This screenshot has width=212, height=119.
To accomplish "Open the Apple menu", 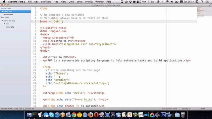I will pos(4,2).
